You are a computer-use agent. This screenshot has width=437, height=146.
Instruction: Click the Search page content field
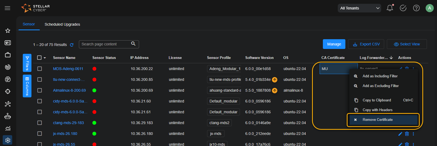(106, 44)
